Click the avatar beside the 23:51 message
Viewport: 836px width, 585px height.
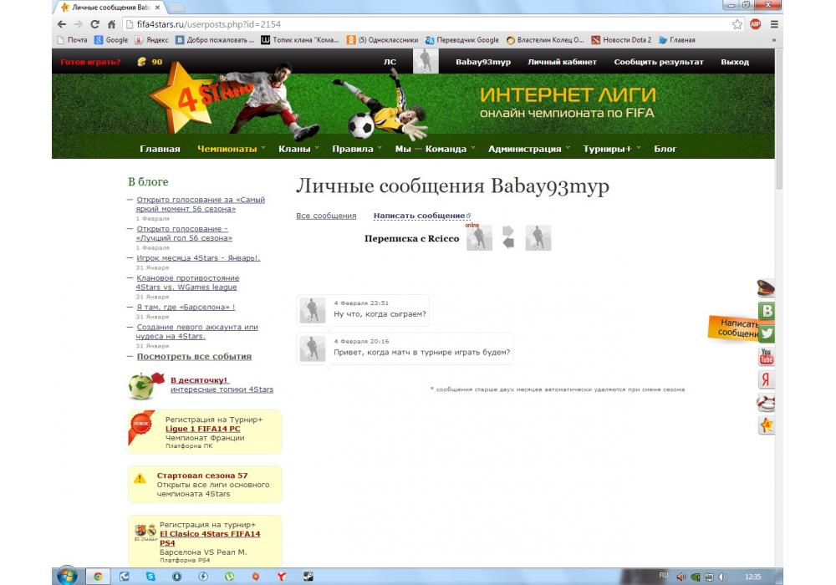(313, 310)
